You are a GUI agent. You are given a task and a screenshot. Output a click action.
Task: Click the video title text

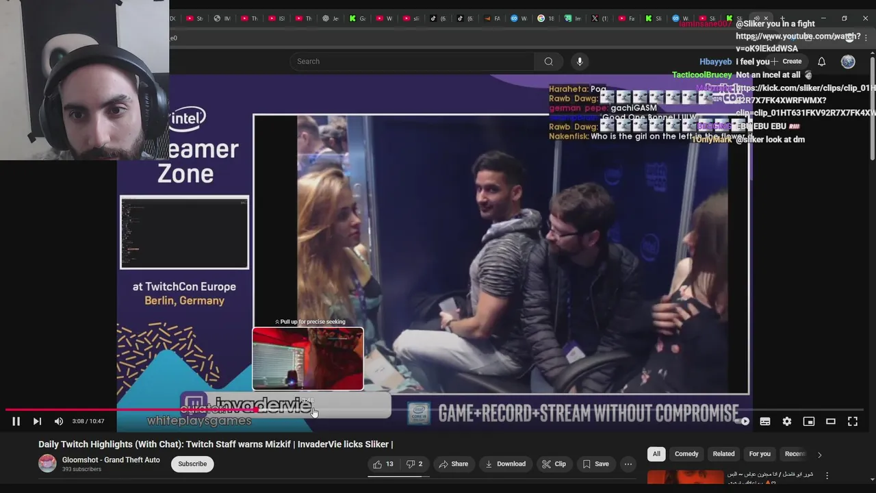[x=216, y=444]
